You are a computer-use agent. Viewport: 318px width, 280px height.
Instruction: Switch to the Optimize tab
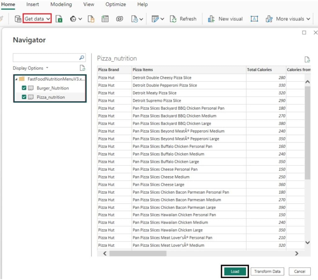(x=116, y=4)
